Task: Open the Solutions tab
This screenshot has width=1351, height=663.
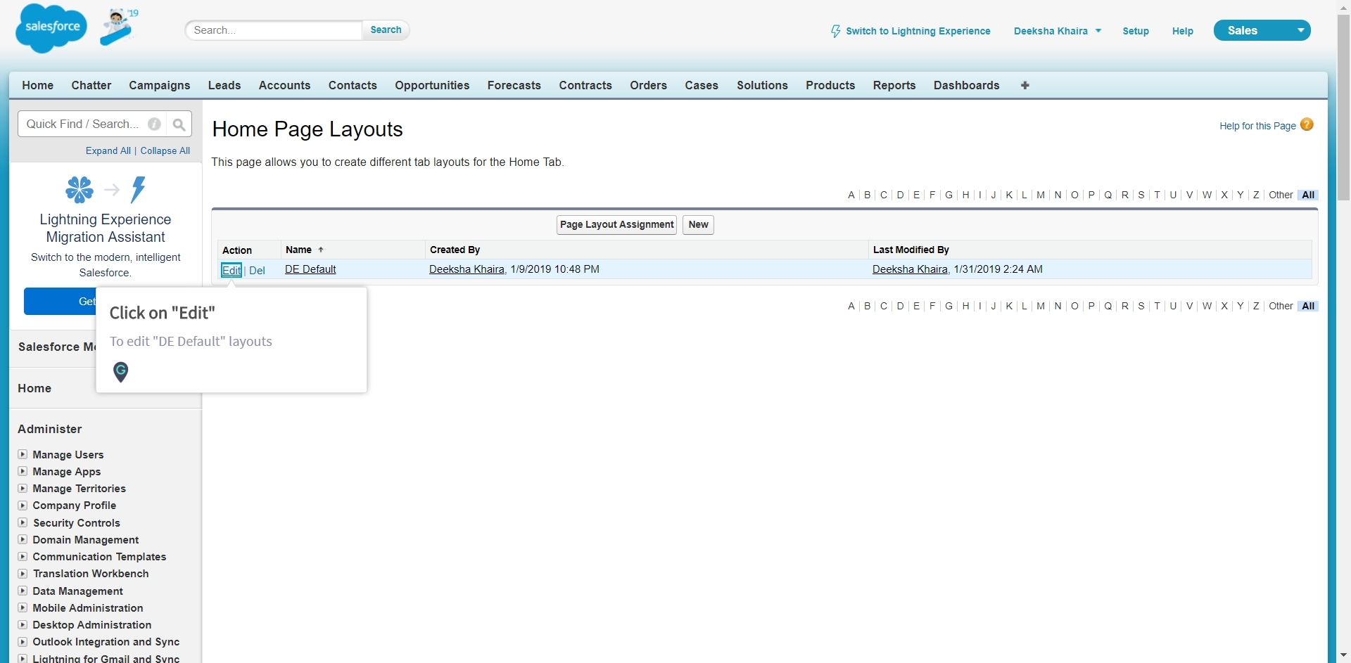Action: 762,85
